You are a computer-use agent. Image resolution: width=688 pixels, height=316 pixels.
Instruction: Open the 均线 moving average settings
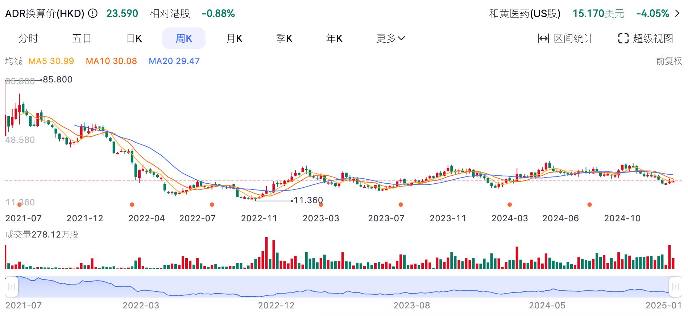pyautogui.click(x=14, y=61)
